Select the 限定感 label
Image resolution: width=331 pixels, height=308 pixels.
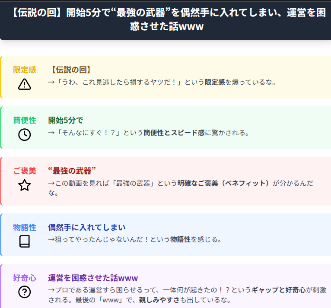click(x=25, y=70)
